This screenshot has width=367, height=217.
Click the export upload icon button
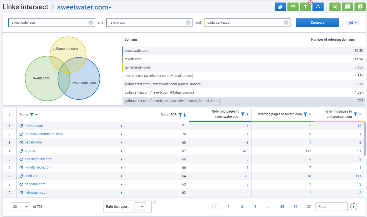click(318, 7)
